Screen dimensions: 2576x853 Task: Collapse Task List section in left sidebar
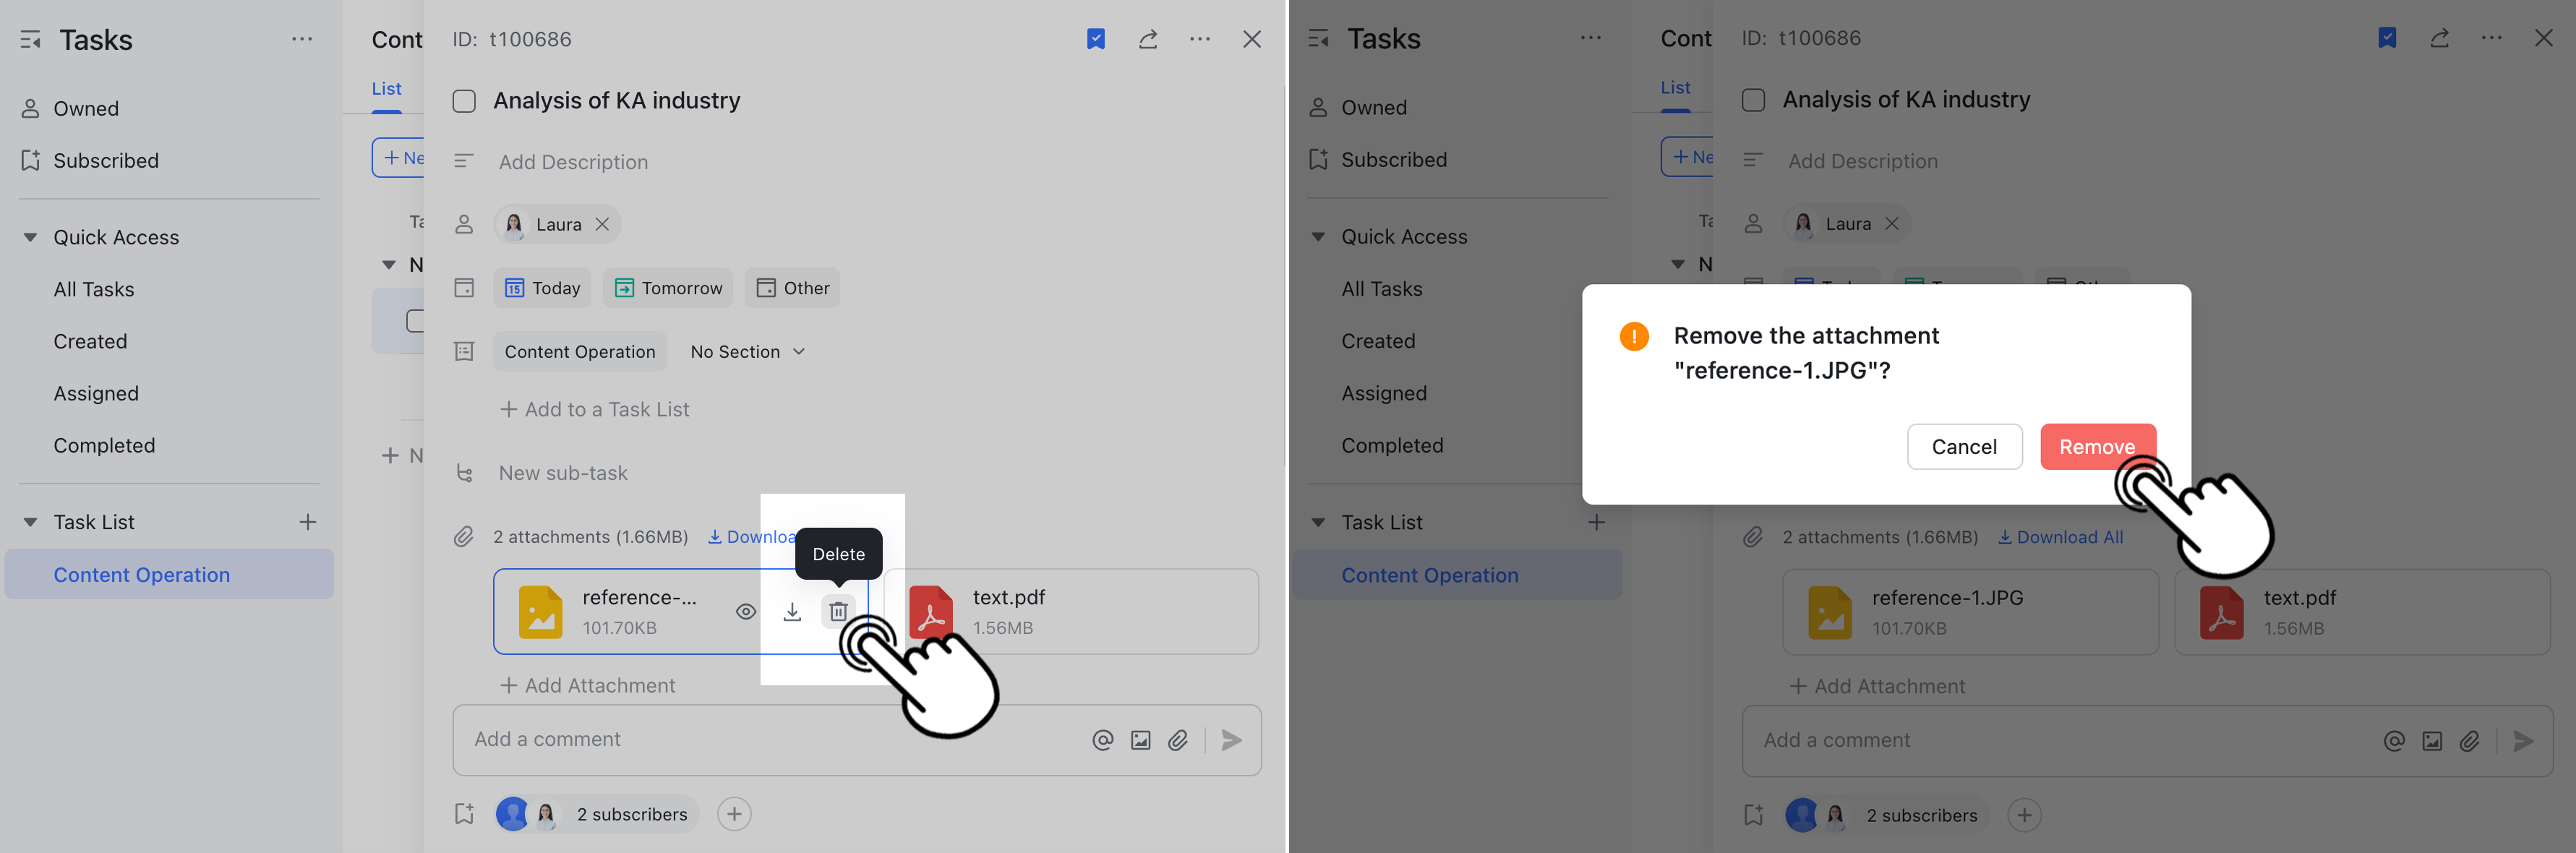[30, 522]
